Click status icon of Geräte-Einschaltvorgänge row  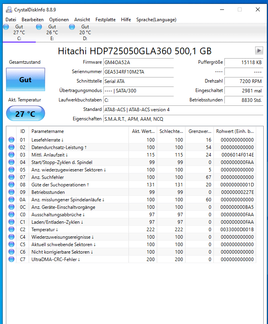click(x=11, y=207)
